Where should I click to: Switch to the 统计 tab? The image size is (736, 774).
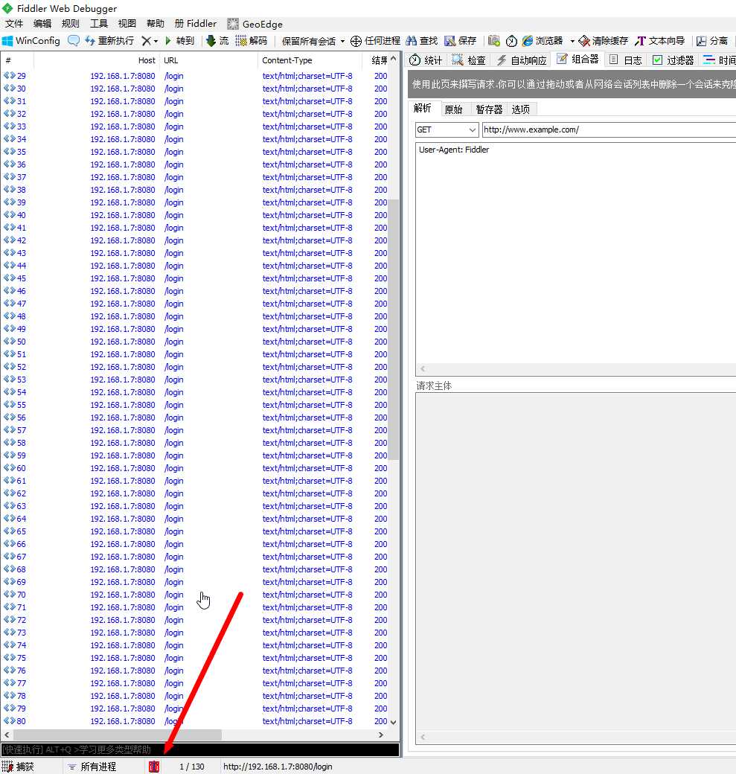426,60
